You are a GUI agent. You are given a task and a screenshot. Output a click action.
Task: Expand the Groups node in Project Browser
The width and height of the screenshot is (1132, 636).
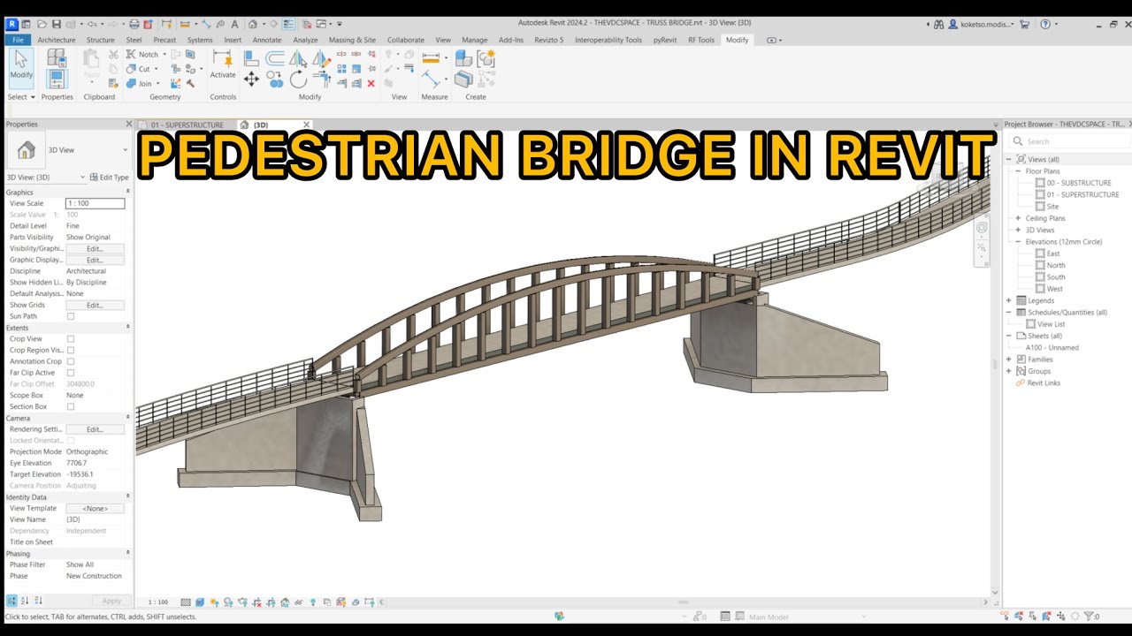1009,371
